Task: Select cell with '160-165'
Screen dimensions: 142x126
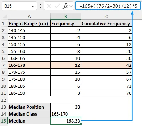Action: point(29,58)
